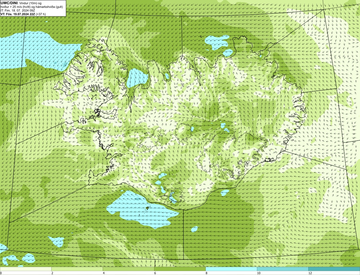Viewport: 360px width, 275px height.
Task: Click the small island inside the southern cyan area
Action: (147, 208)
